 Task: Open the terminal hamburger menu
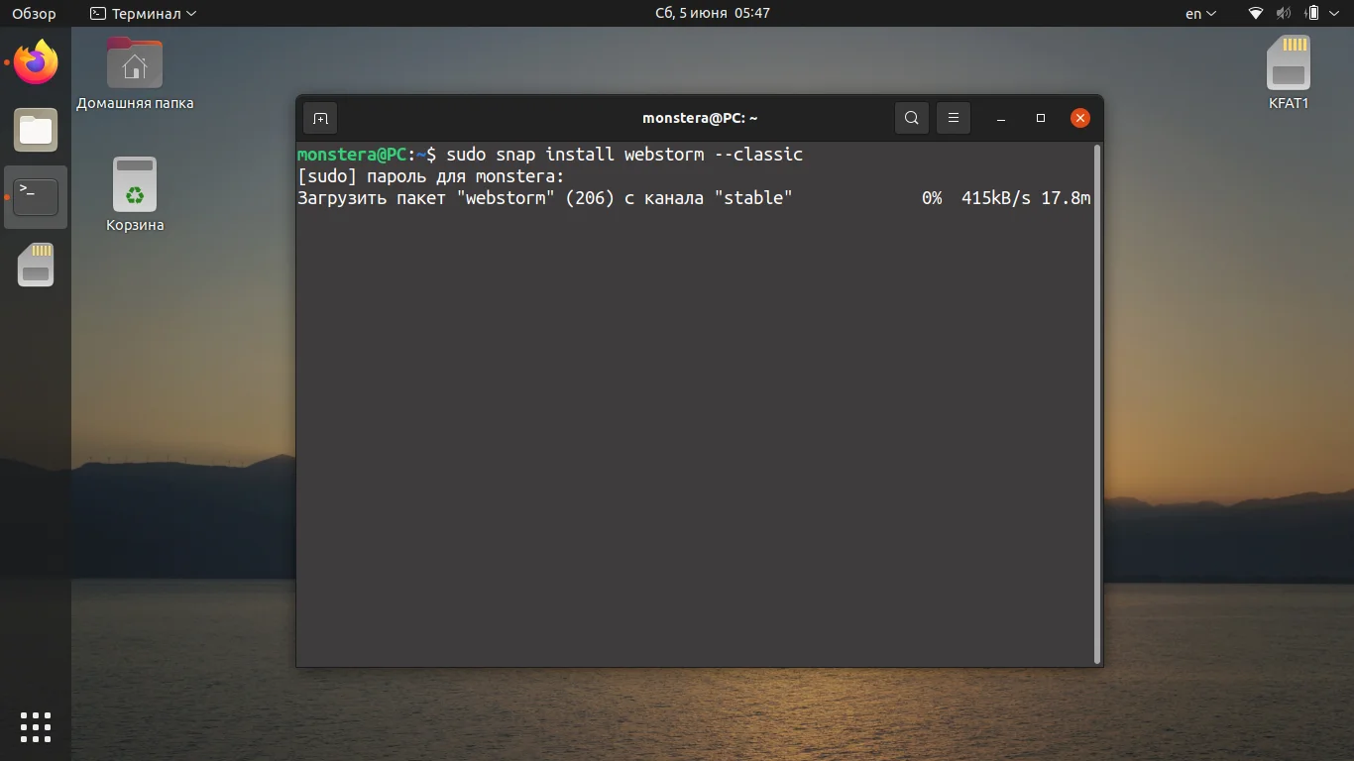click(953, 118)
